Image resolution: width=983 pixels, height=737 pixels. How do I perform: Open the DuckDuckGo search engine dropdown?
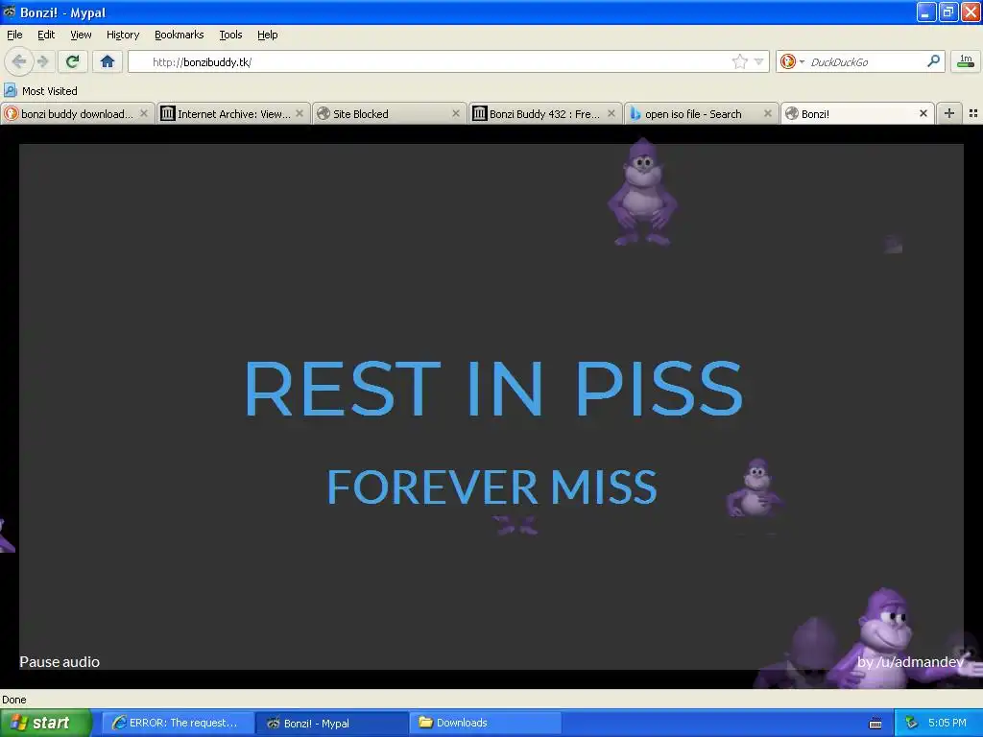[792, 61]
